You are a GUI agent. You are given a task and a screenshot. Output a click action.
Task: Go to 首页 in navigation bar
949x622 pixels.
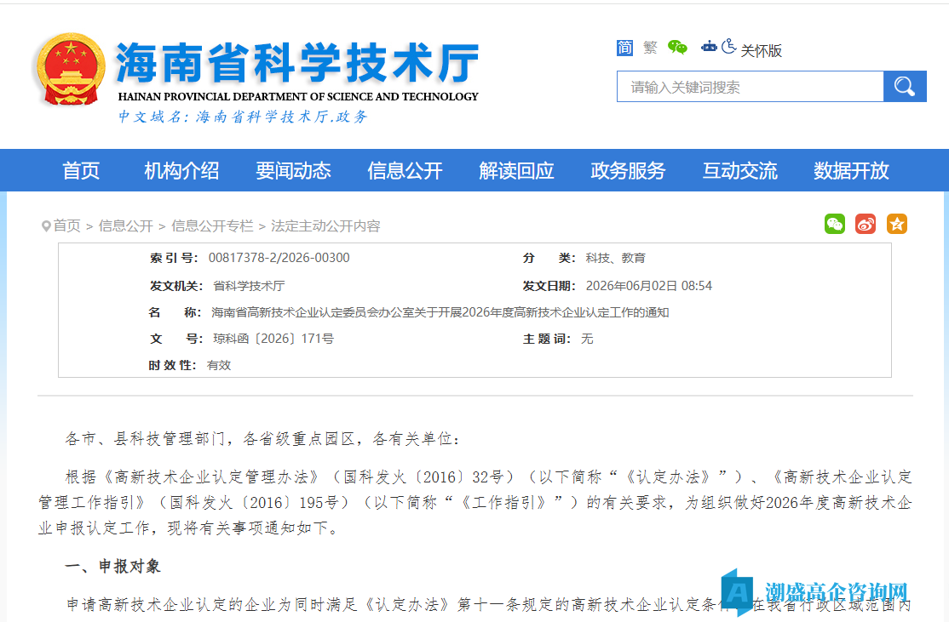pyautogui.click(x=81, y=170)
